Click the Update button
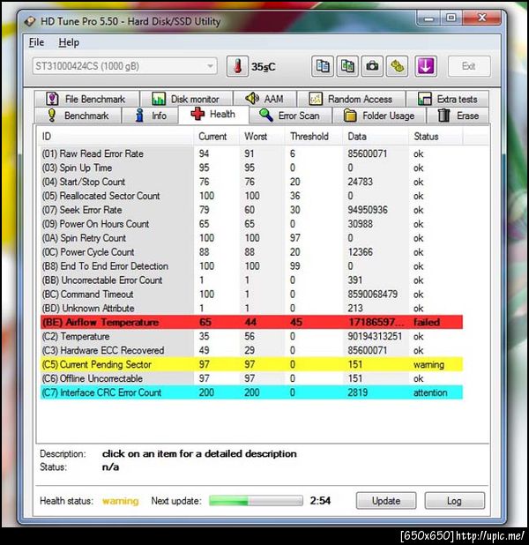 point(386,501)
